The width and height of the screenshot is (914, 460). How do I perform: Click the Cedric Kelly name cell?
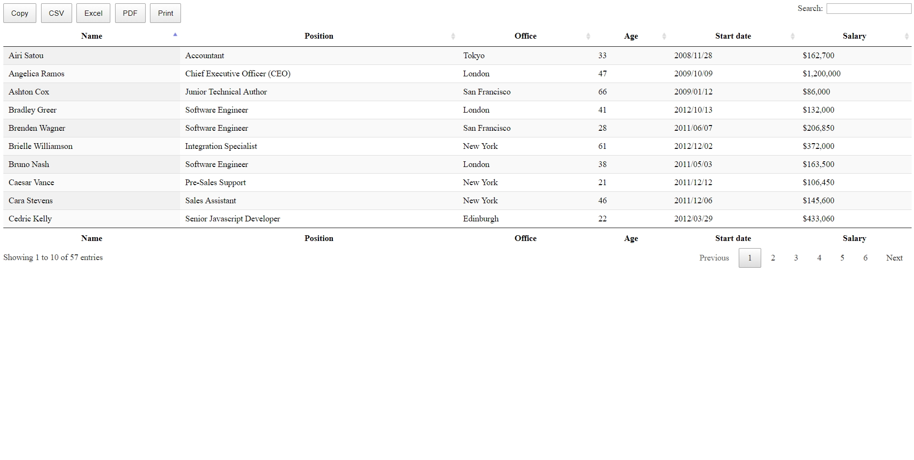point(30,219)
